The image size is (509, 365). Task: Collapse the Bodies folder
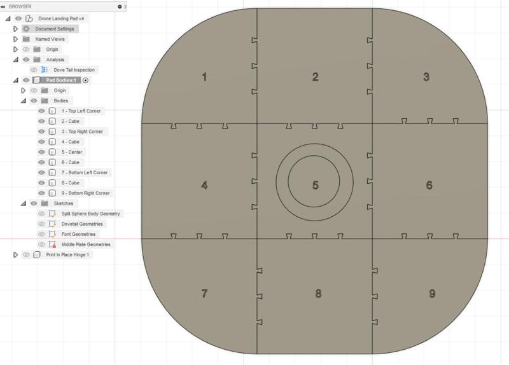click(x=24, y=100)
